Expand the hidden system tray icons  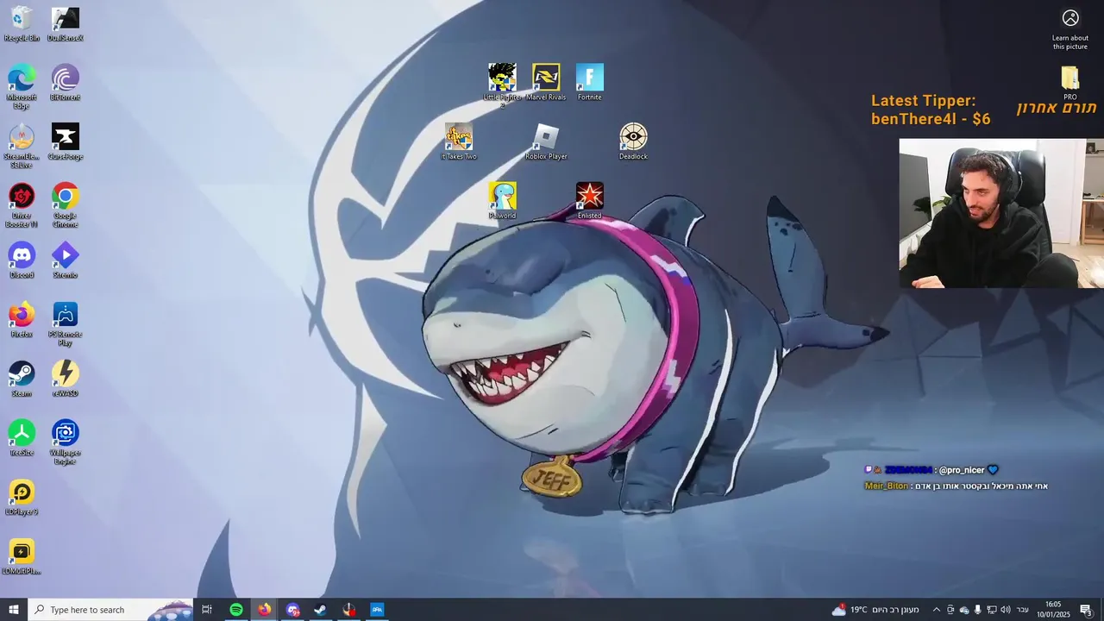pyautogui.click(x=937, y=610)
